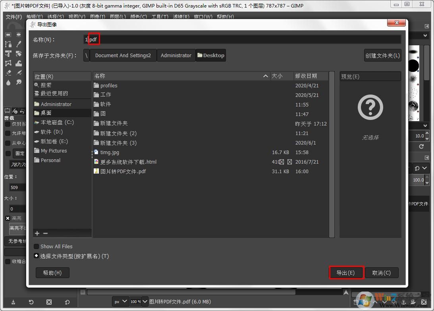
Task: Click the filename input field showing 1.pdf
Action: click(159, 39)
